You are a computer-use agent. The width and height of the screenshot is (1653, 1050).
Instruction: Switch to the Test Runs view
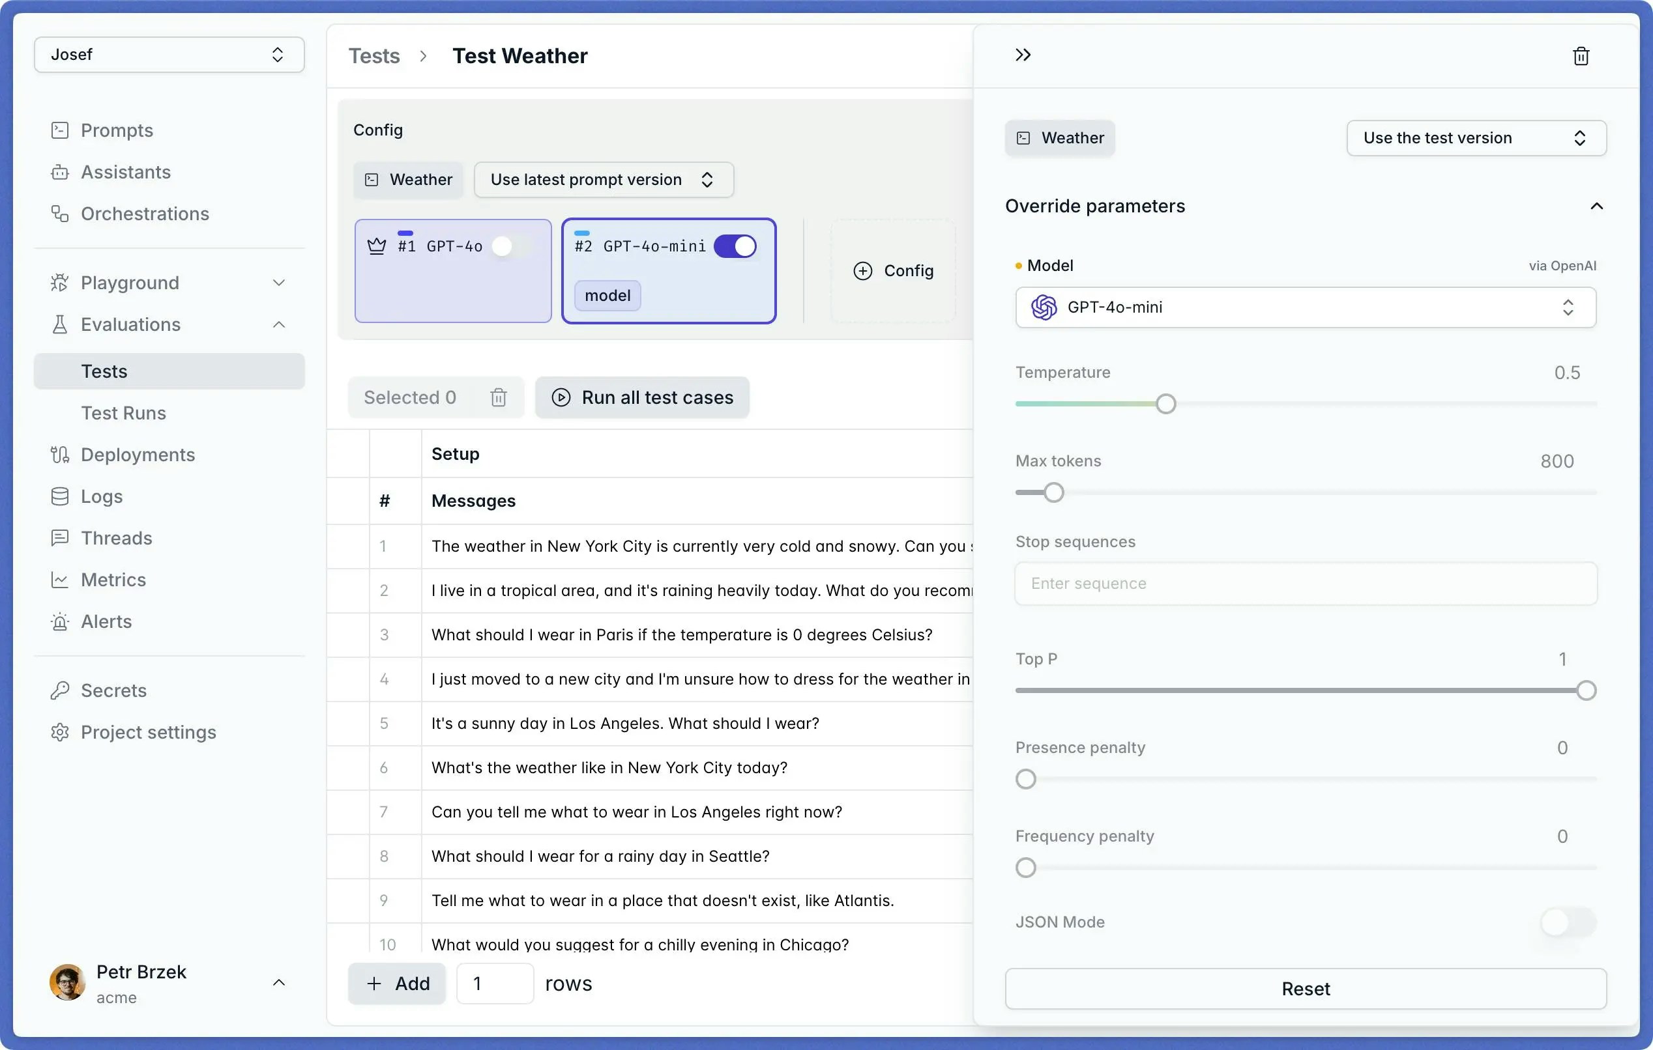124,413
